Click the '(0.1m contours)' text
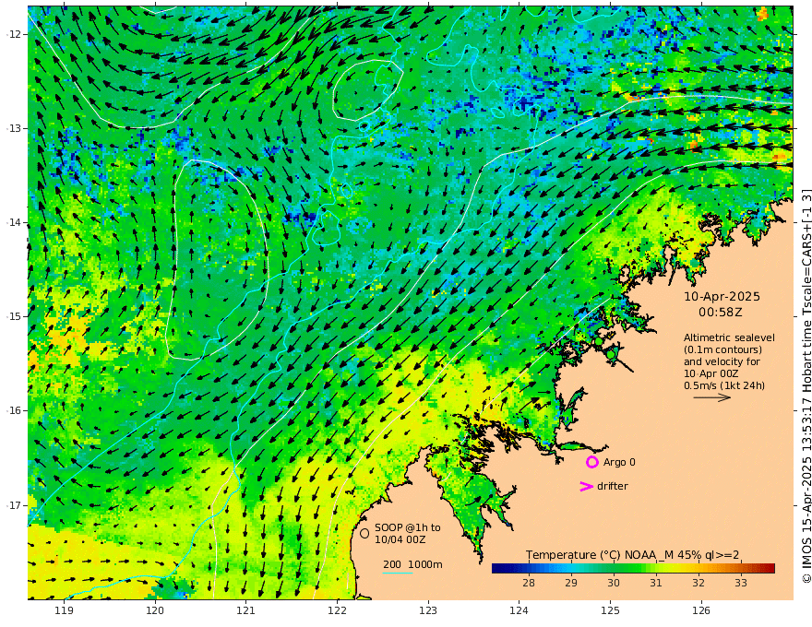Viewport: 812px width, 627px height. point(722,349)
